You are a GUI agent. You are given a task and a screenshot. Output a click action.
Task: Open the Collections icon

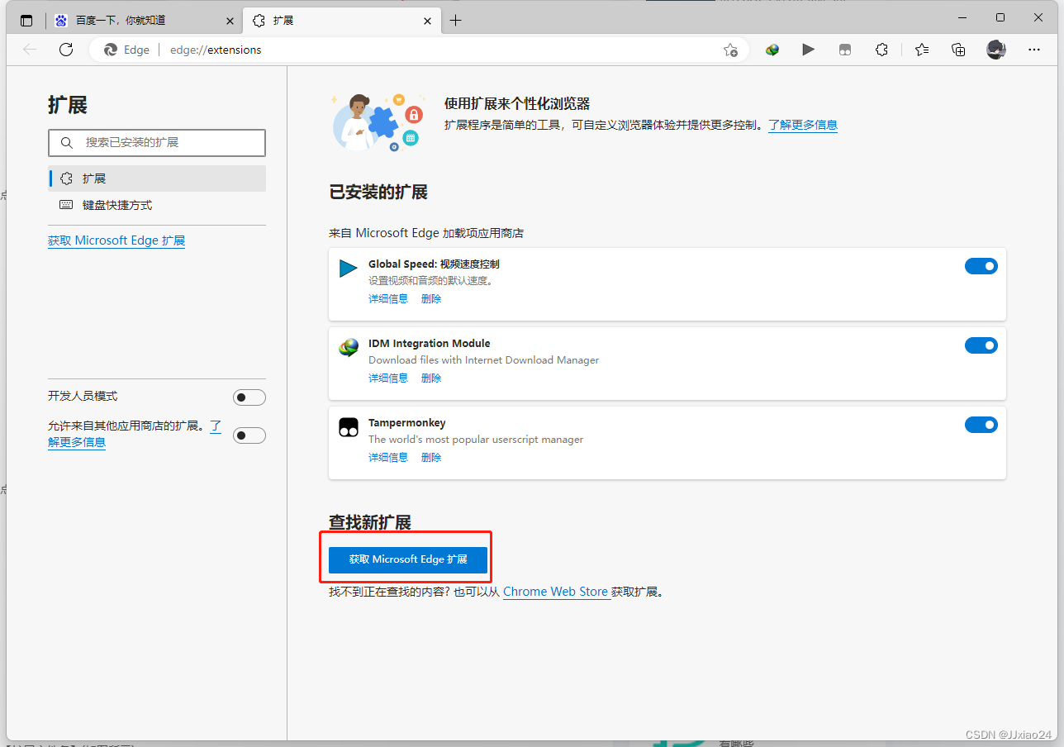coord(958,50)
